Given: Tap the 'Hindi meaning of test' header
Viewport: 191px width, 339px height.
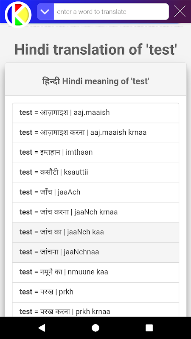Looking at the screenshot, I should tap(95, 81).
